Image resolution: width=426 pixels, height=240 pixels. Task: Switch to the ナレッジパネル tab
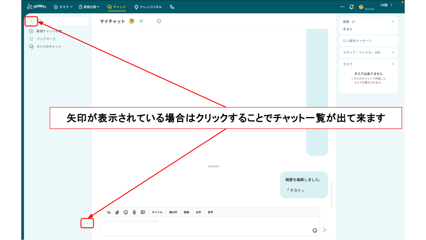[x=148, y=7]
